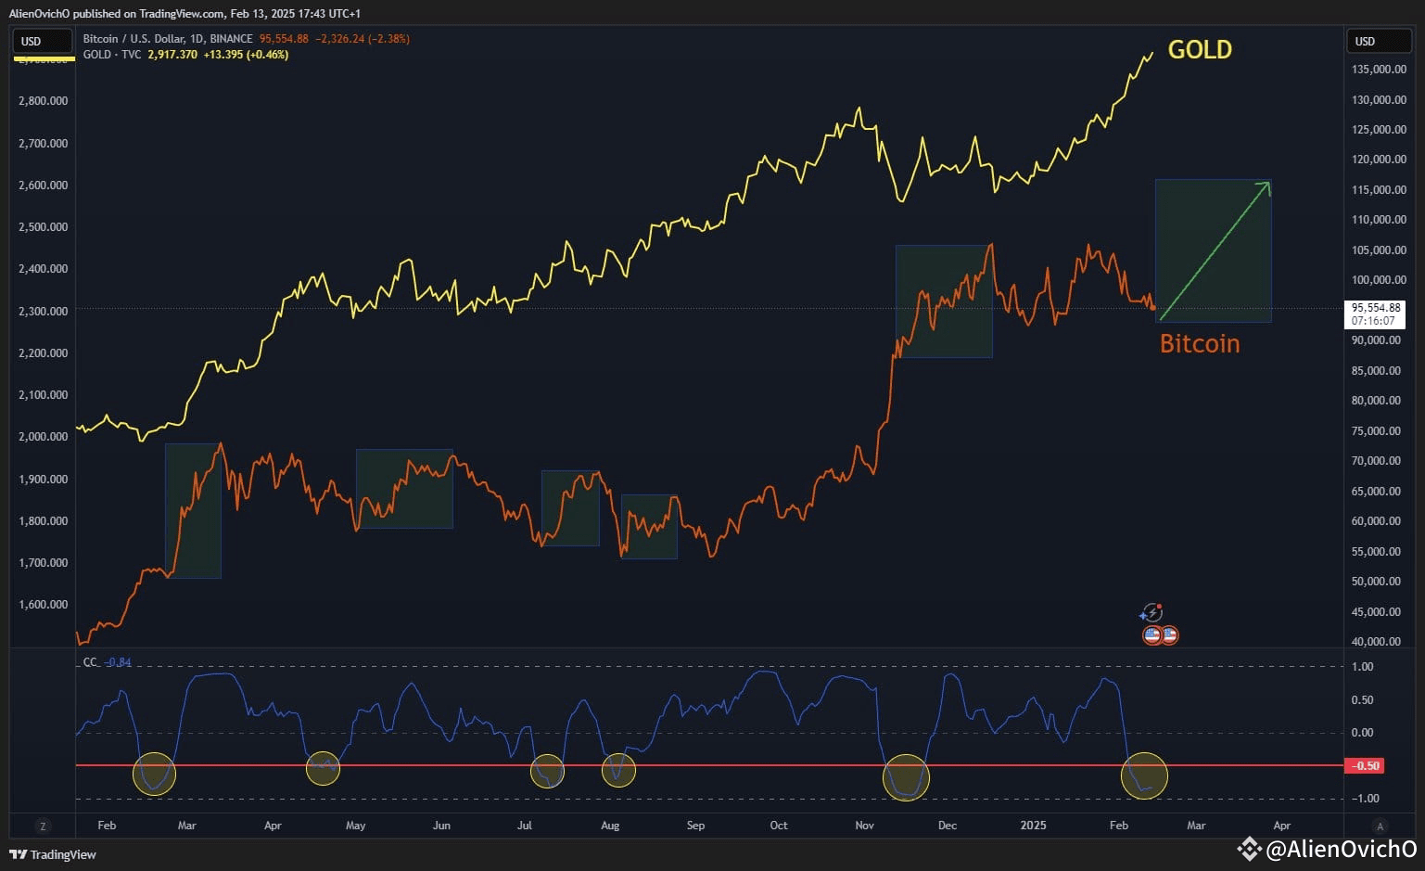Click the 2,500.000 gold axis label

44,227
